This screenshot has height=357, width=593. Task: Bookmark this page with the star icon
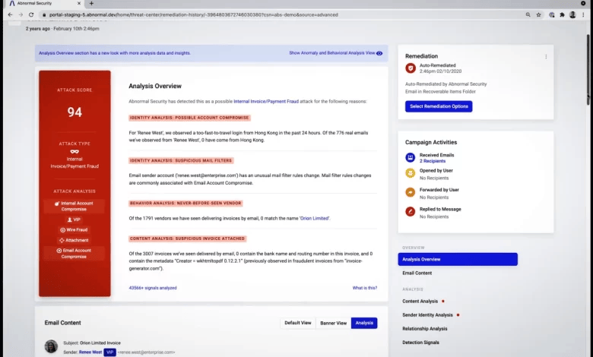coord(538,14)
